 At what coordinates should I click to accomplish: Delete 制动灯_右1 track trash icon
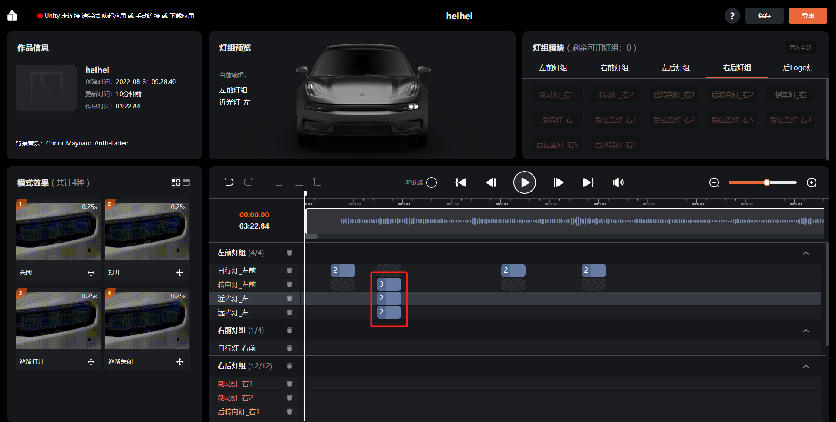290,384
